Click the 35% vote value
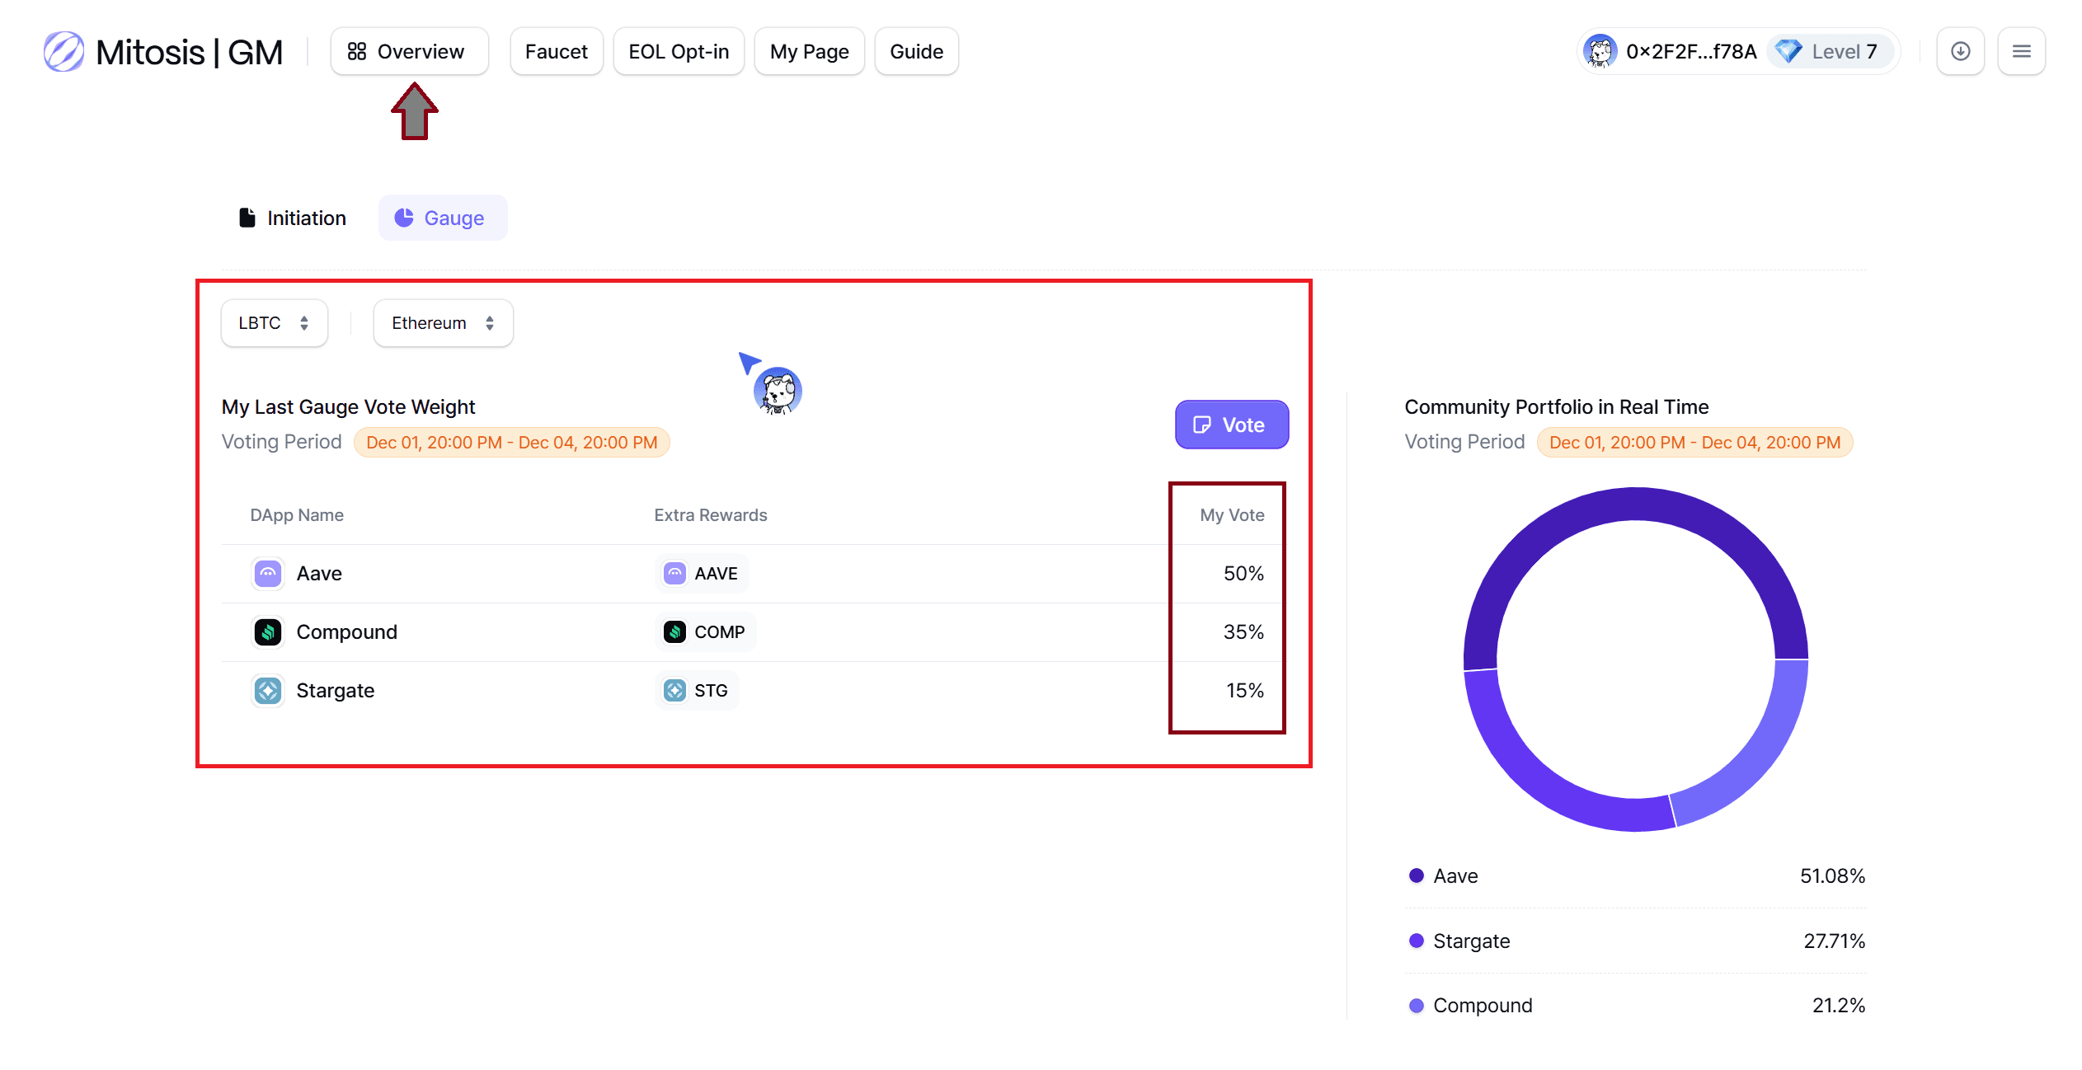This screenshot has width=2082, height=1070. [x=1243, y=632]
